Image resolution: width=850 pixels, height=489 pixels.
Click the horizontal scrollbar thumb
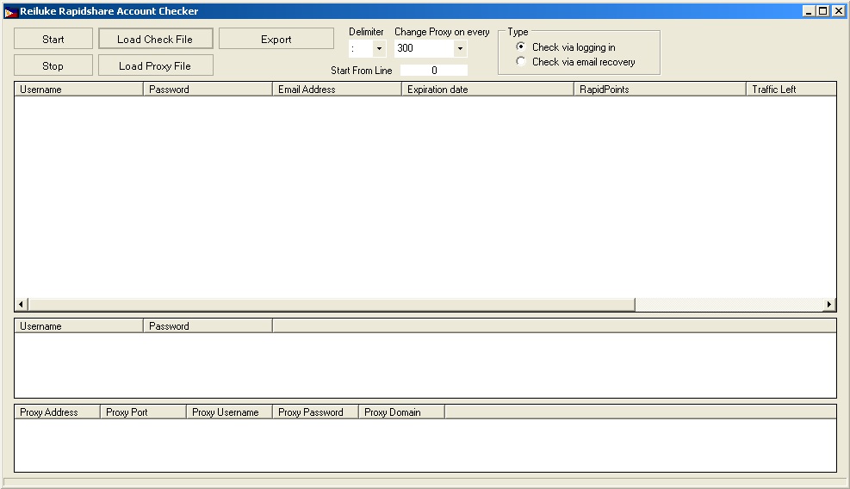click(x=332, y=304)
